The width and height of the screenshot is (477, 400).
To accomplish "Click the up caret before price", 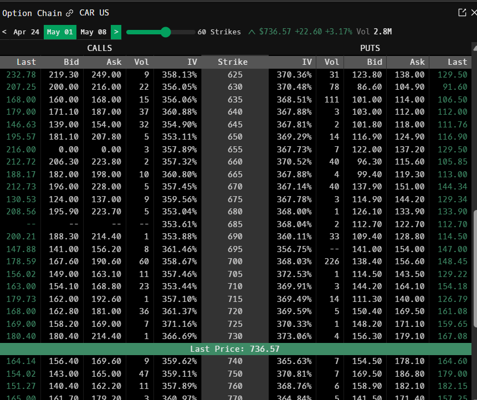I will coord(252,32).
